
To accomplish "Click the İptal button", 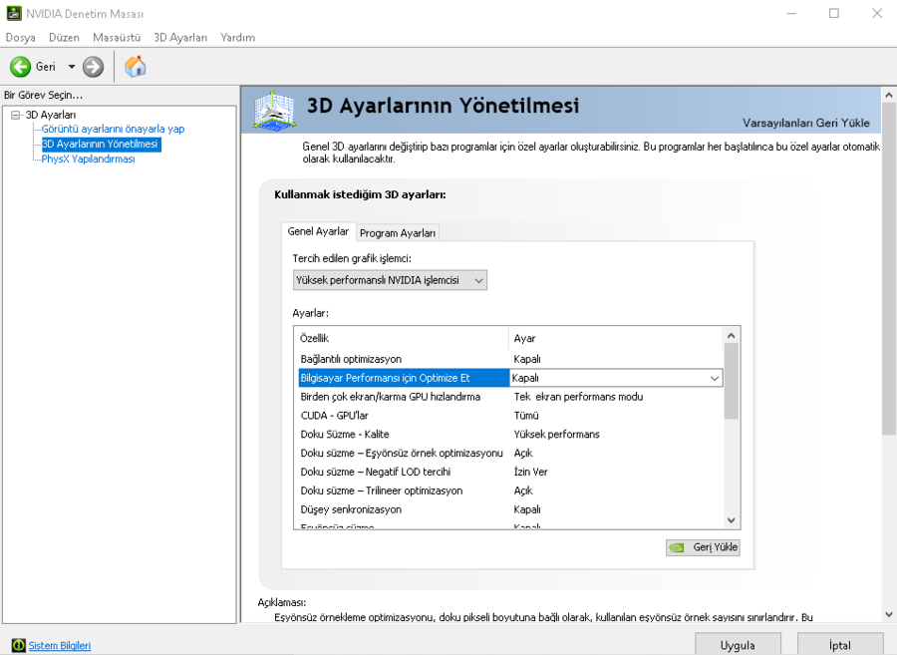I will [840, 645].
